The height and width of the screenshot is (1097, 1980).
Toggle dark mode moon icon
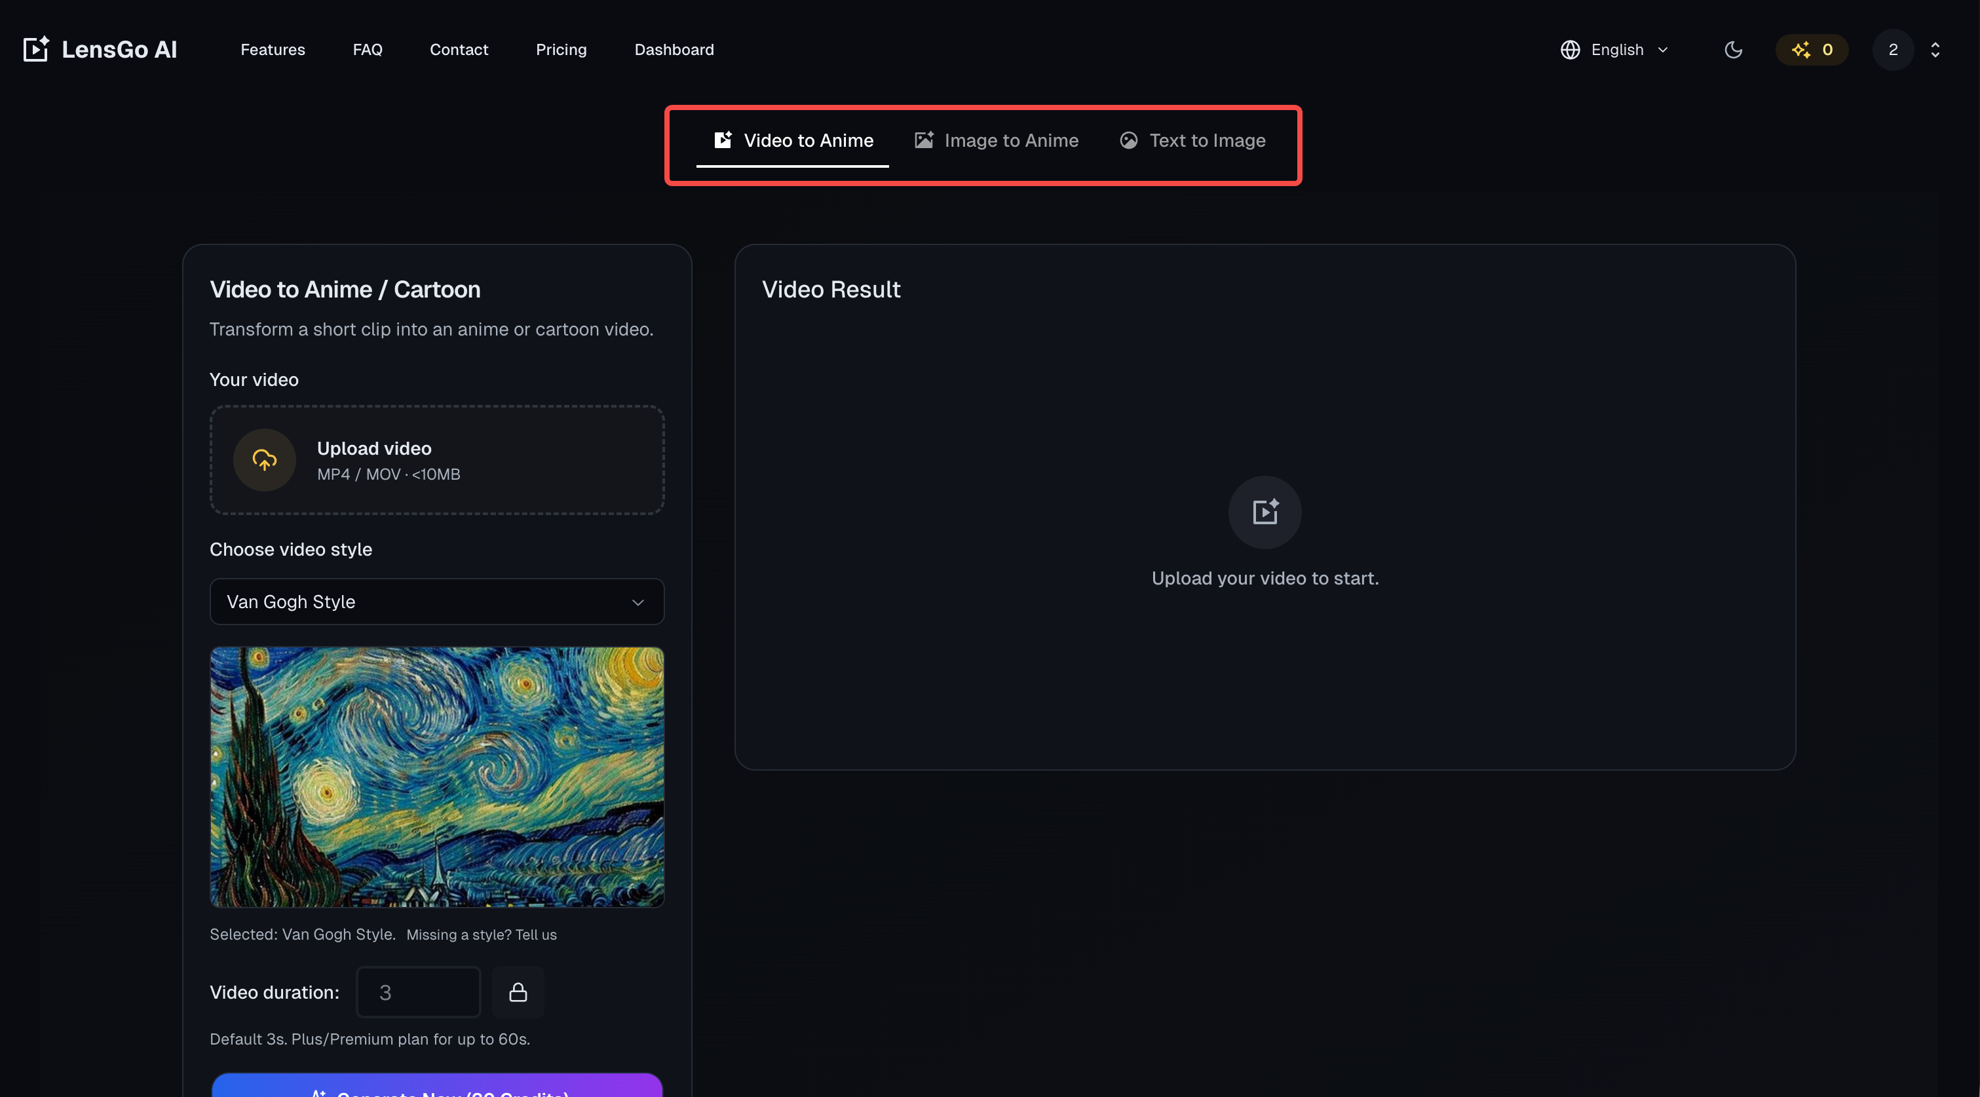point(1733,50)
